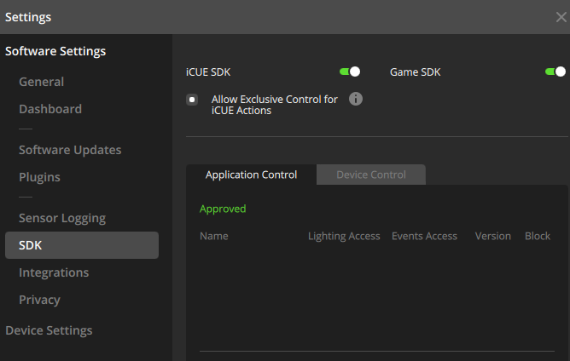The image size is (570, 361).
Task: Click the info icon beside Exclusive Control
Action: [x=356, y=99]
